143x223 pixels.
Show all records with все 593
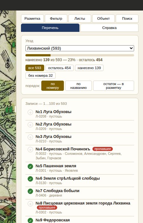point(35,68)
